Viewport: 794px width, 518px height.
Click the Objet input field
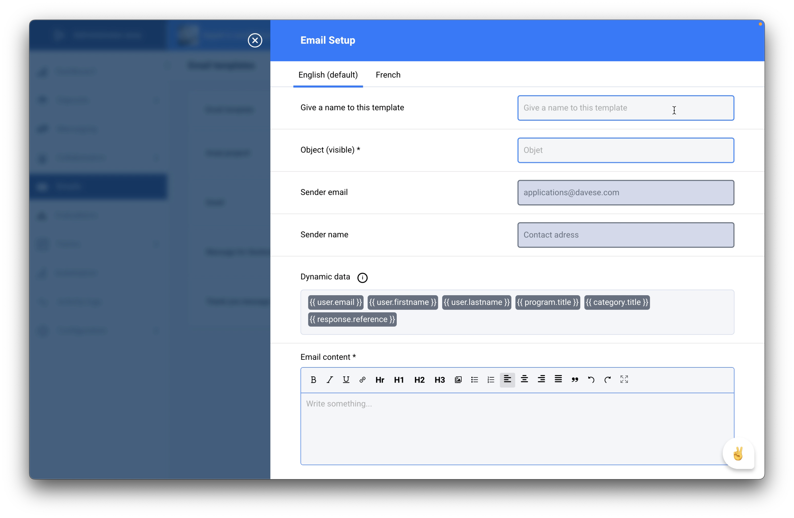tap(625, 150)
